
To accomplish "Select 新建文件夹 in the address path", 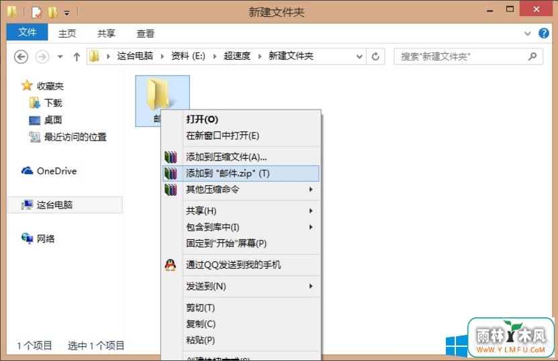I will tap(291, 56).
